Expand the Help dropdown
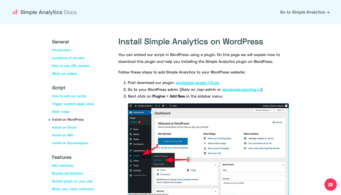The height and width of the screenshot is (195, 341). [x=280, y=110]
